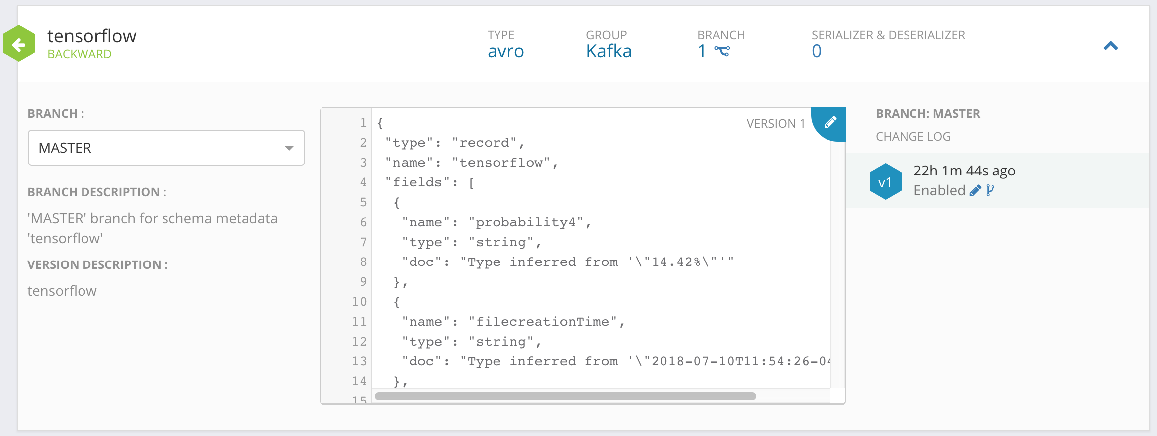Click line number 4 in editor gutter
The image size is (1157, 436).
coord(363,182)
